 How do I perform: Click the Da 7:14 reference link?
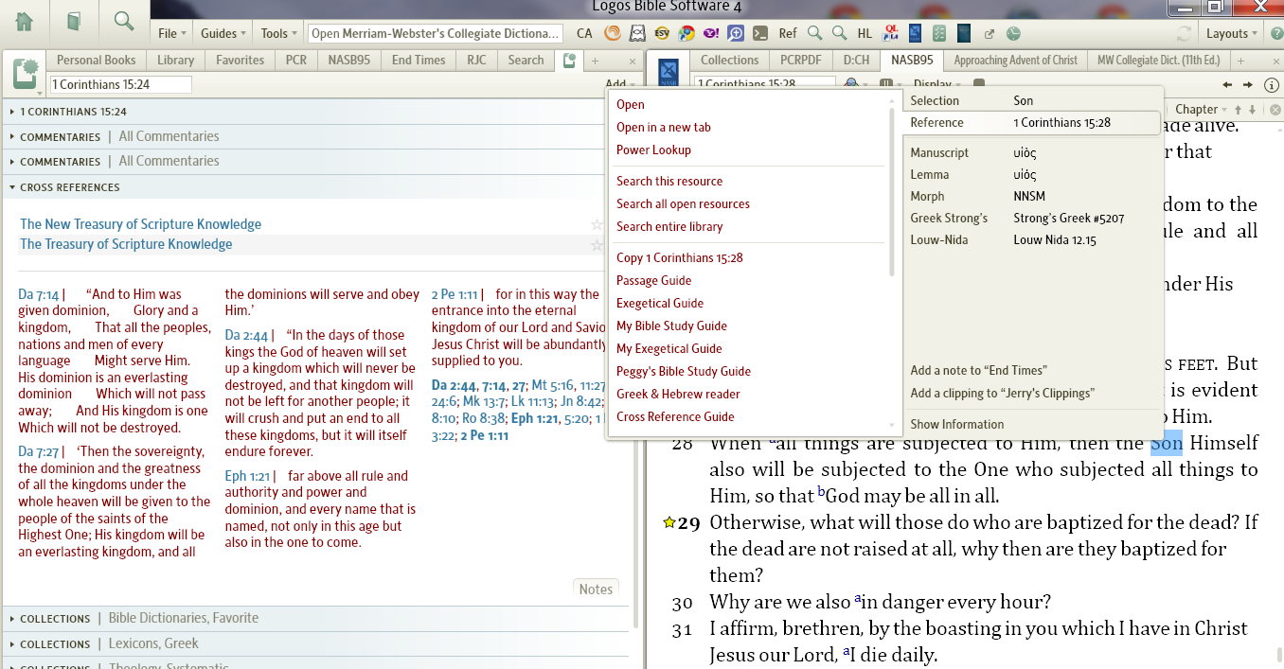tap(39, 294)
